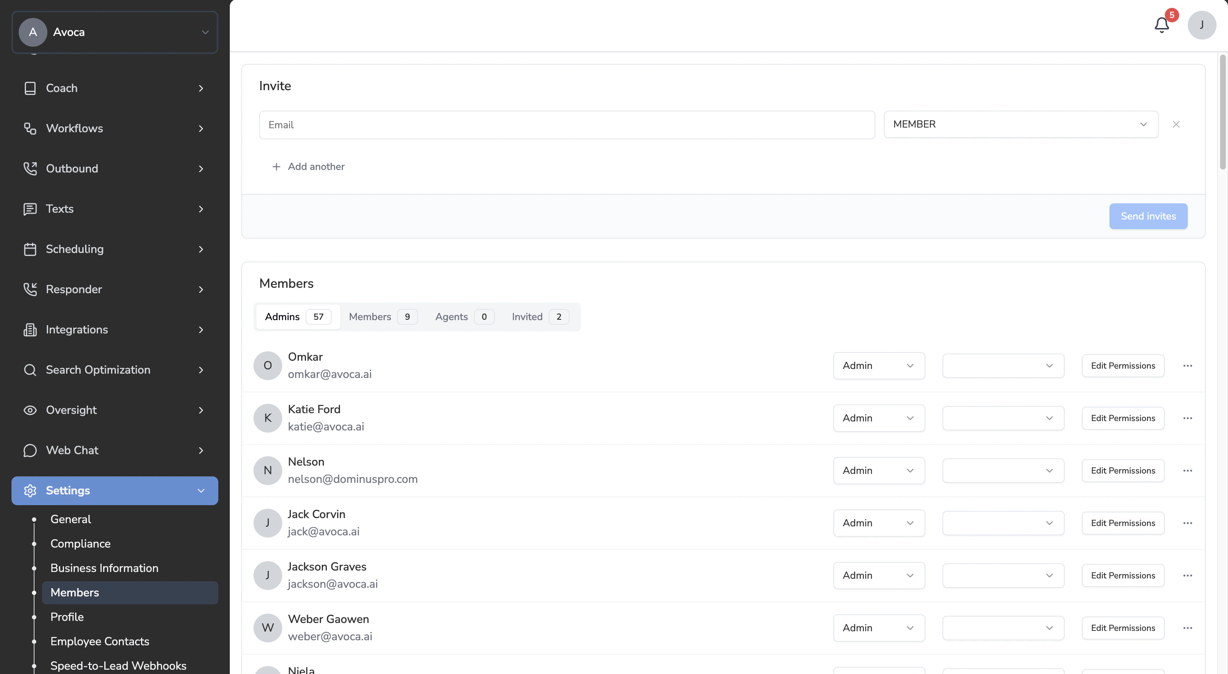Click the Email input field
Viewport: 1228px width, 674px height.
[x=566, y=125]
